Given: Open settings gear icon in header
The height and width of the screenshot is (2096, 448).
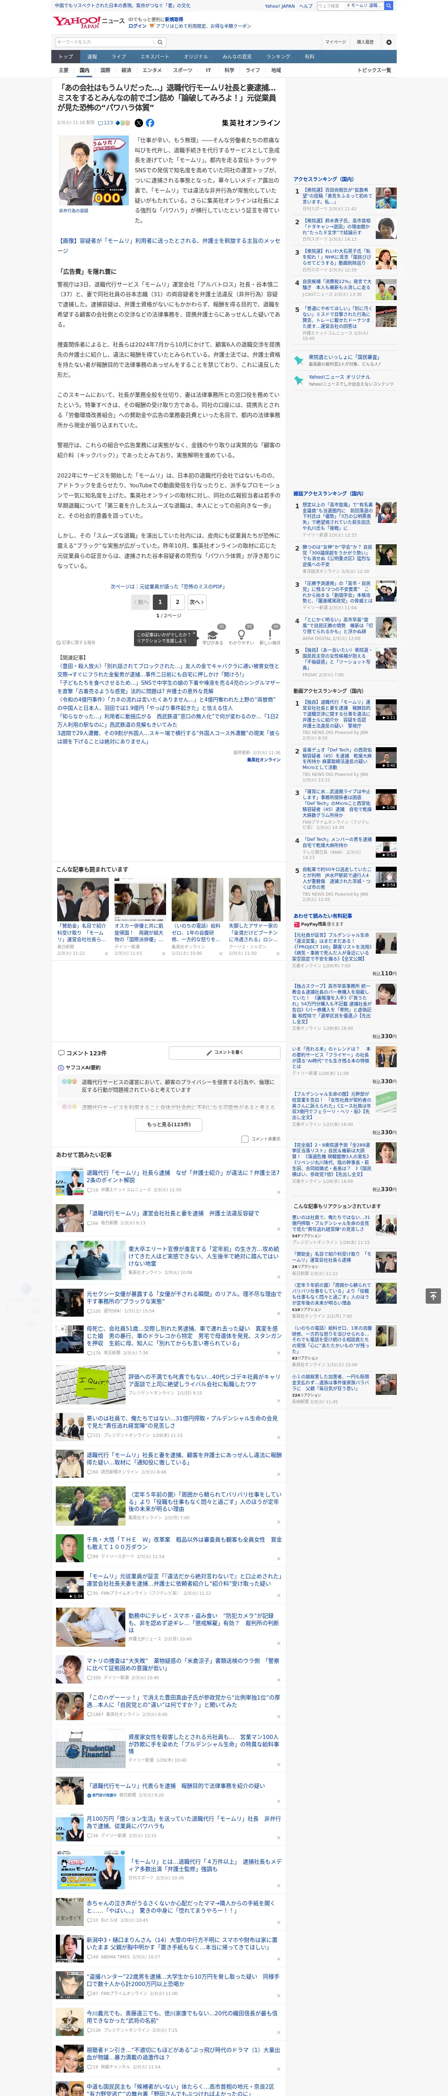Looking at the screenshot, I should 389,42.
